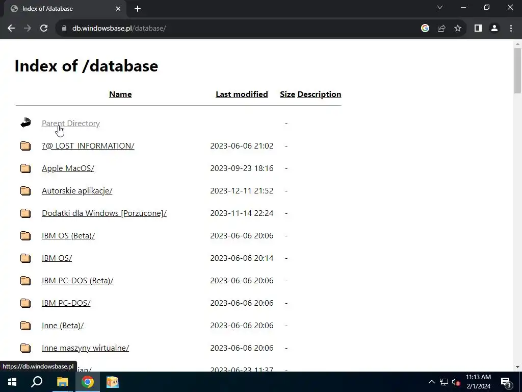
Task: Click date 2023-06-06 20:14 for IBM OS/
Action: (242, 258)
